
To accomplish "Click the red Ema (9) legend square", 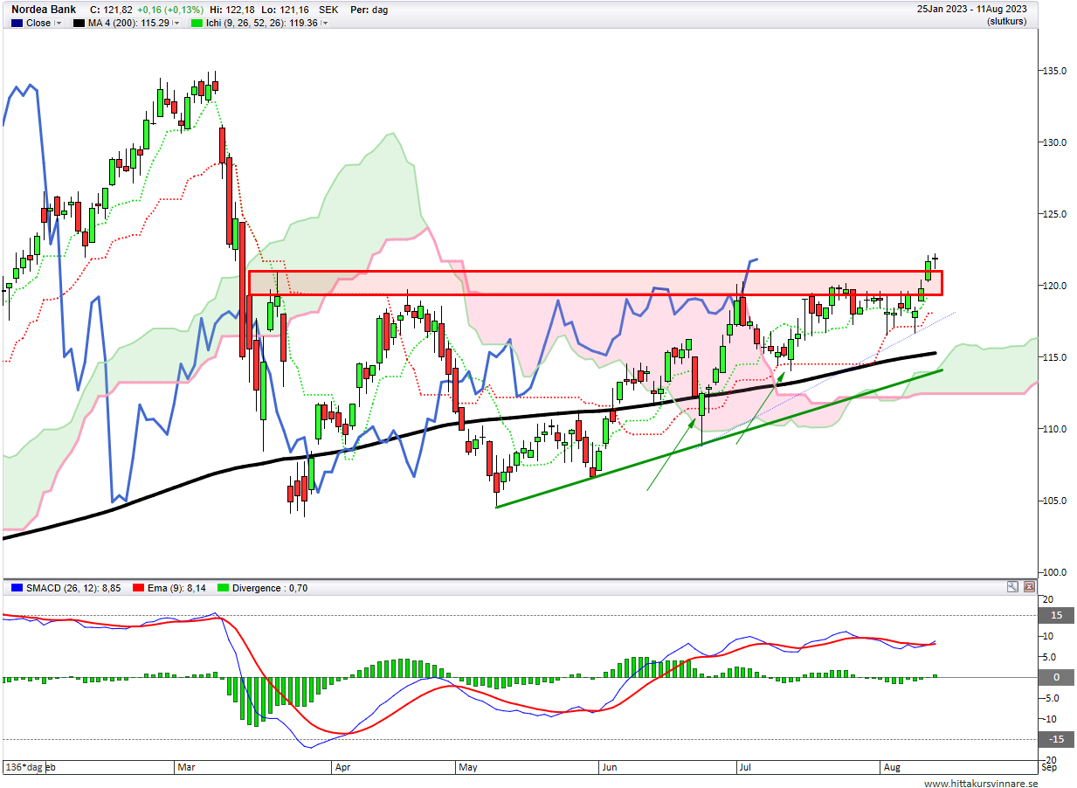I will (x=137, y=588).
